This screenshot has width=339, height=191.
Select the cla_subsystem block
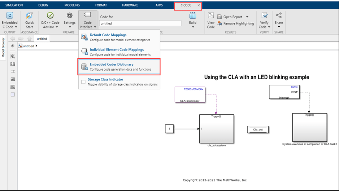(217, 129)
